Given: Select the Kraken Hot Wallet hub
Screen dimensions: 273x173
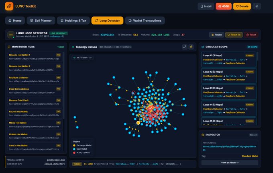Looking at the screenshot, I should pyautogui.click(x=35, y=136).
